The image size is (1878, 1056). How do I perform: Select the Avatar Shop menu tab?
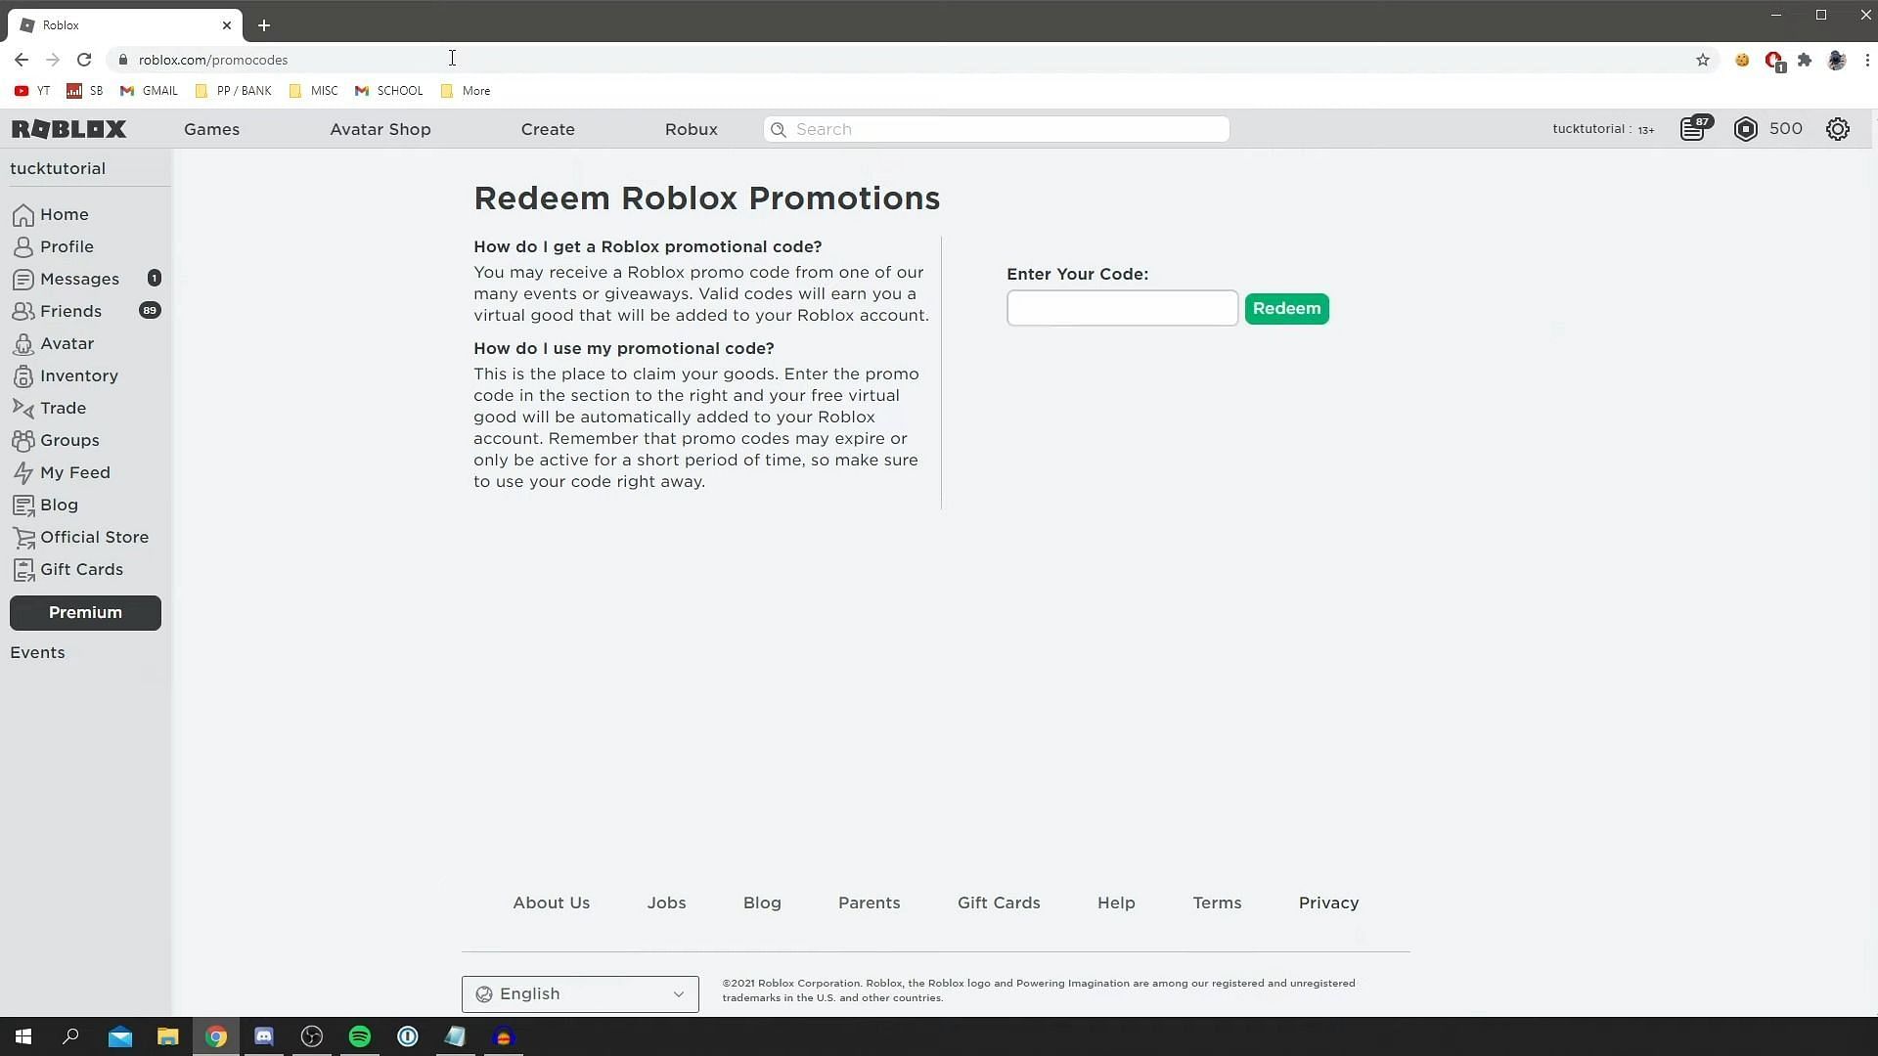click(380, 129)
